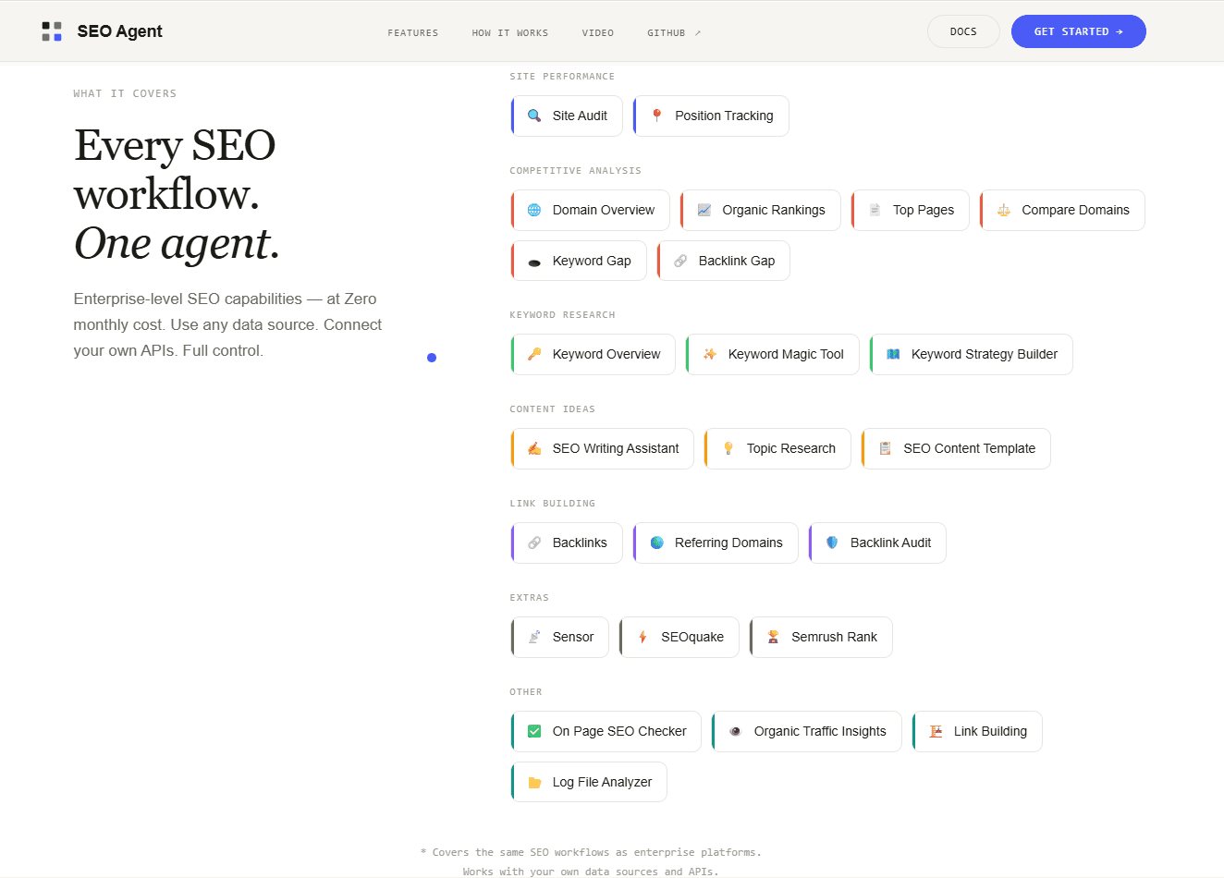The height and width of the screenshot is (878, 1224).
Task: Choose the Organic Traffic Insights label
Action: (x=820, y=731)
